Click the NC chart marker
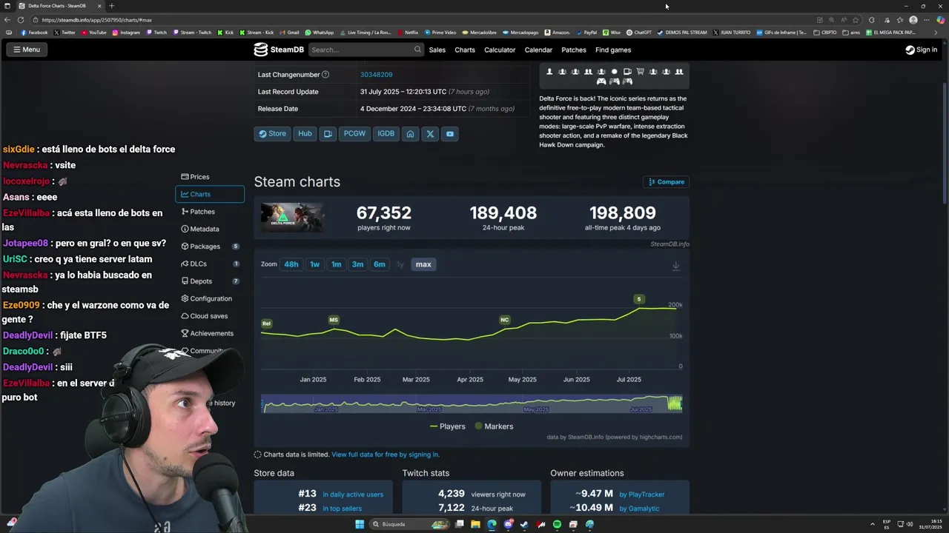 505,320
